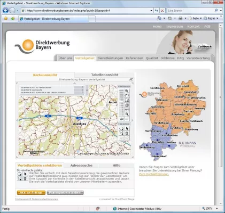Choose the zoom-to-rectangle tool in map navigation

127,100
